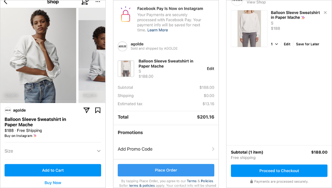
Task: Click Proceed to Checkout
Action: (279, 171)
